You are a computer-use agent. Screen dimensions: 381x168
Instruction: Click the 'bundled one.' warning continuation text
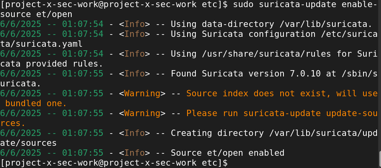[x=36, y=103]
